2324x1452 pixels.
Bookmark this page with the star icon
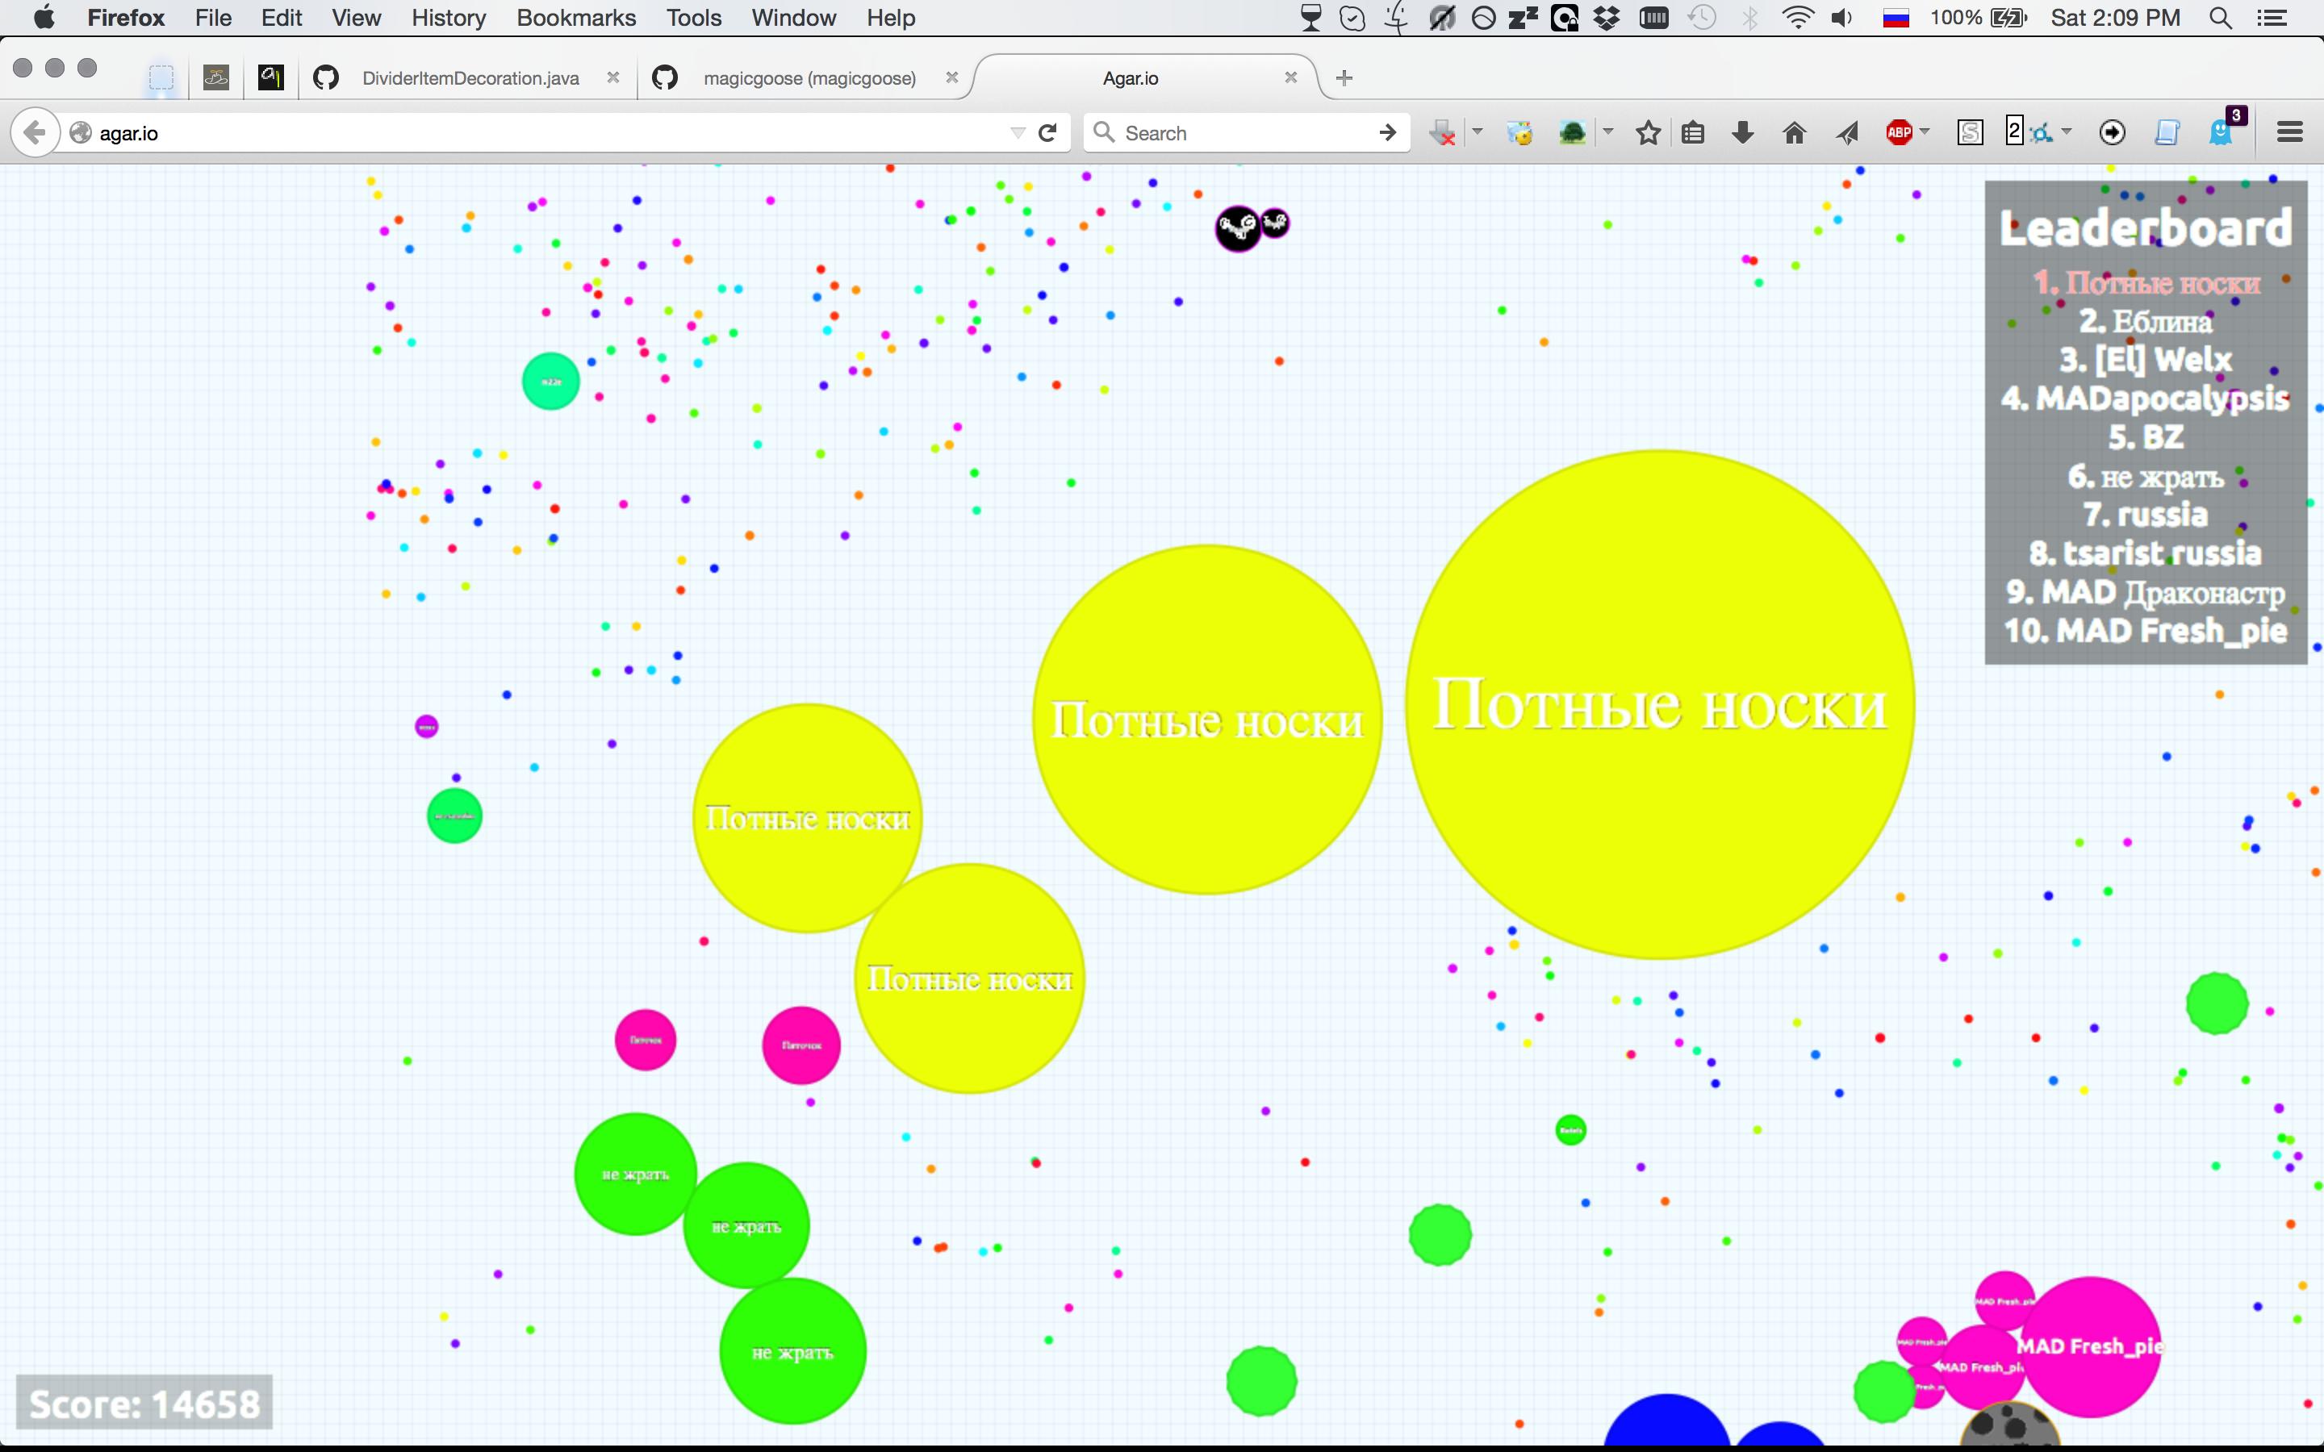coord(1649,132)
